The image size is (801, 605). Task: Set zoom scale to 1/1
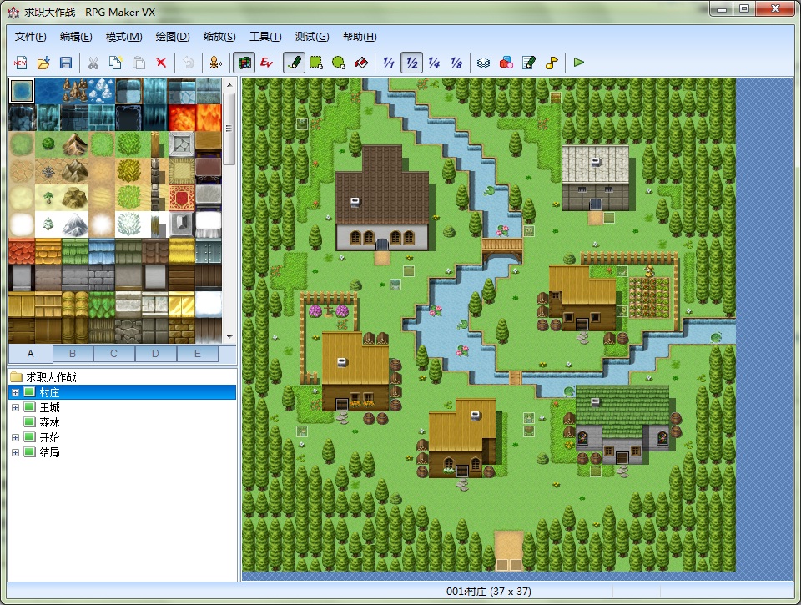(389, 63)
